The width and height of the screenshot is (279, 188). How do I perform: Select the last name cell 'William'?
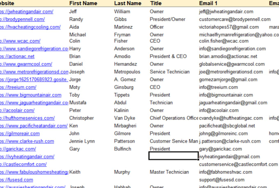pyautogui.click(x=122, y=12)
